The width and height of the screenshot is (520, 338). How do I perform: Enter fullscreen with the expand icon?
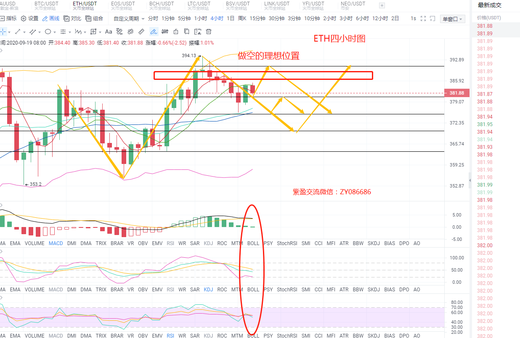(423, 18)
